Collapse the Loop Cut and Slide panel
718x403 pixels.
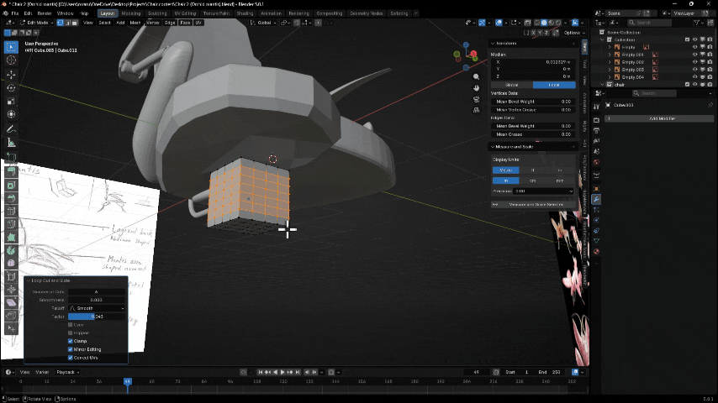(29, 280)
